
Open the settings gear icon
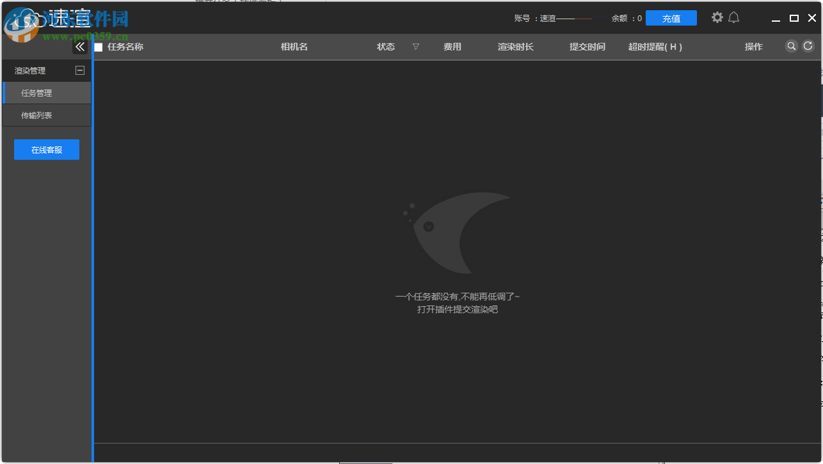(717, 17)
